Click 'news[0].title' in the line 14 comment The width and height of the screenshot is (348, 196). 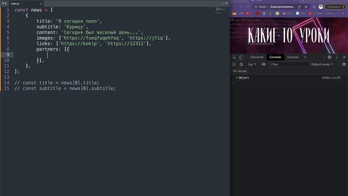[x=80, y=83]
